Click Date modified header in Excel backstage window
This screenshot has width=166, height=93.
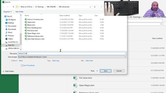(157, 38)
